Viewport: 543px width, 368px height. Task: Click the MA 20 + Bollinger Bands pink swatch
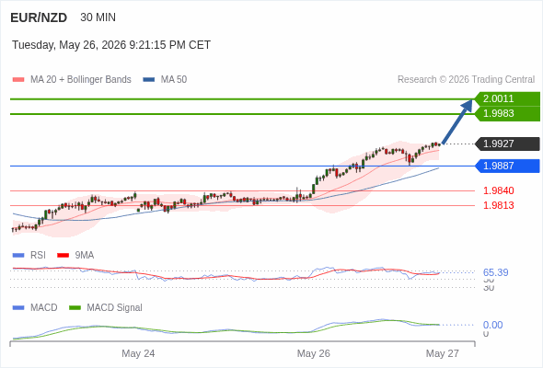pos(18,80)
